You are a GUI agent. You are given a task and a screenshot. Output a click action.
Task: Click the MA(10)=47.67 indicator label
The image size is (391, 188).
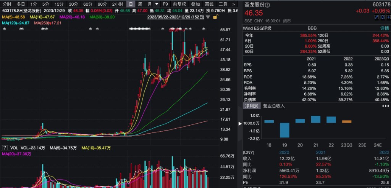[41, 17]
